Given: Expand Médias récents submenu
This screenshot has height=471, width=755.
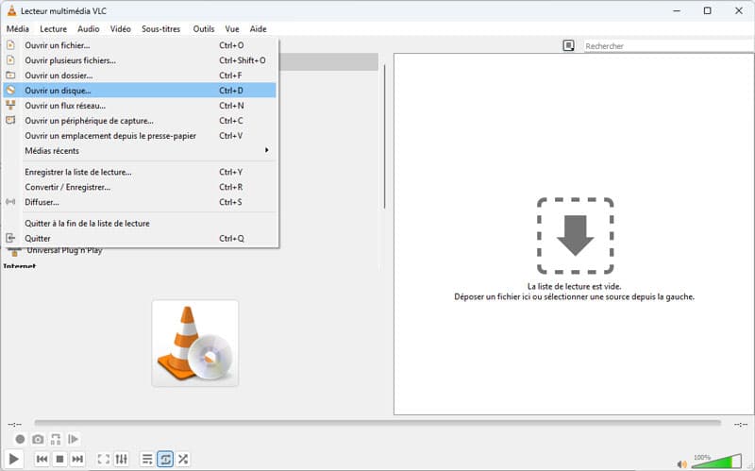Looking at the screenshot, I should (142, 151).
